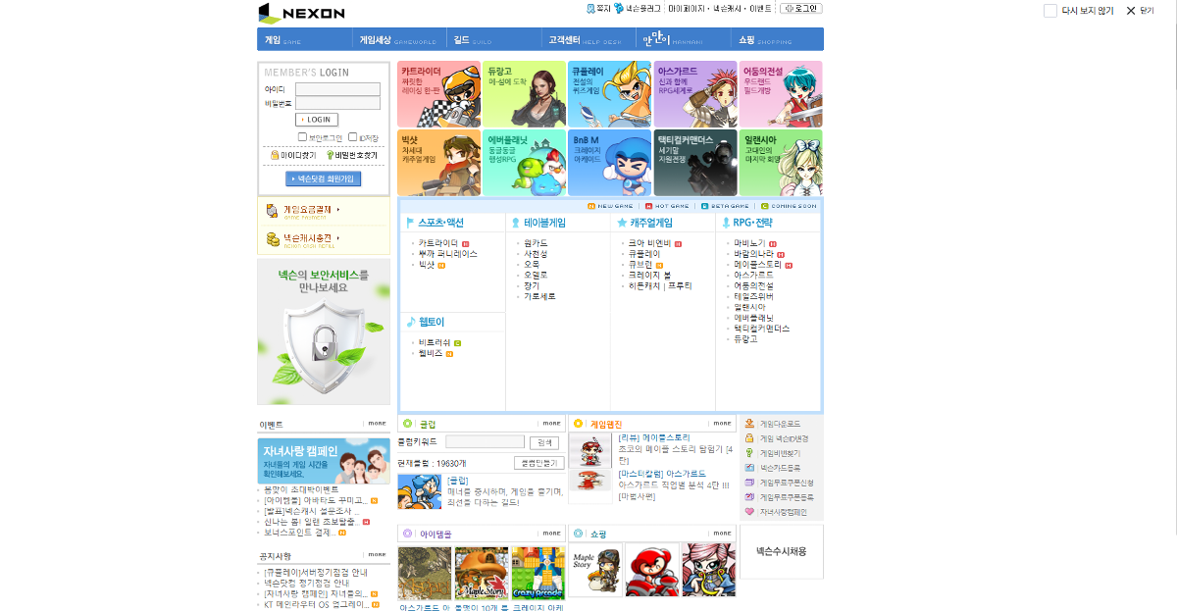Check the ID저장 checkbox
Viewport: 1177px width, 611px height.
click(x=352, y=137)
